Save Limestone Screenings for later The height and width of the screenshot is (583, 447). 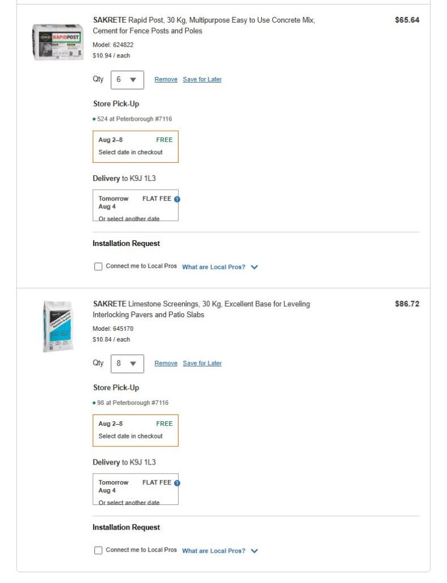click(x=202, y=363)
